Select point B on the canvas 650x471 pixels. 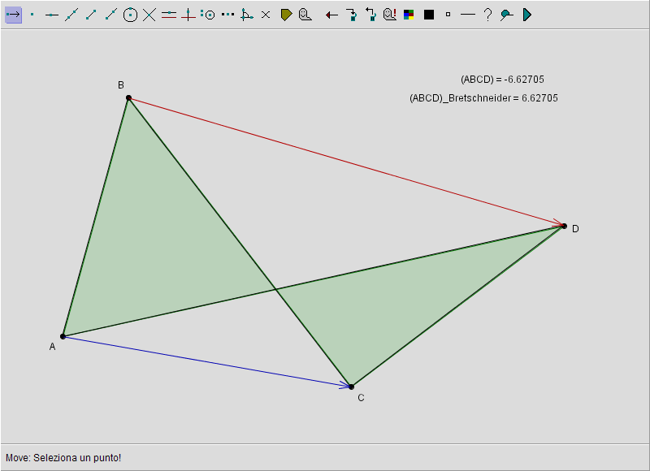coord(128,97)
